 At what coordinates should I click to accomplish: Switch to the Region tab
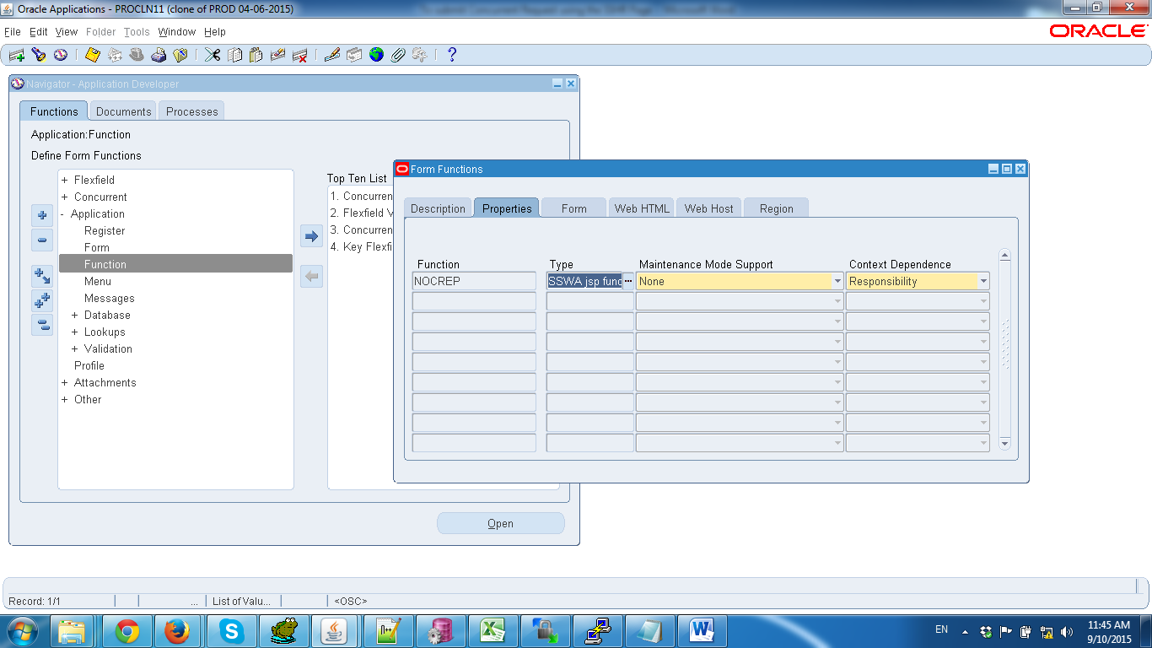pyautogui.click(x=776, y=208)
